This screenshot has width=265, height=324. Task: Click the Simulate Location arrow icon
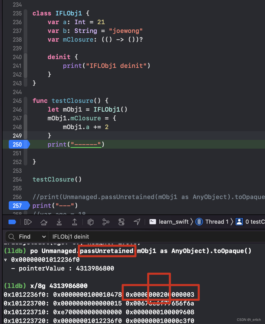[137, 222]
